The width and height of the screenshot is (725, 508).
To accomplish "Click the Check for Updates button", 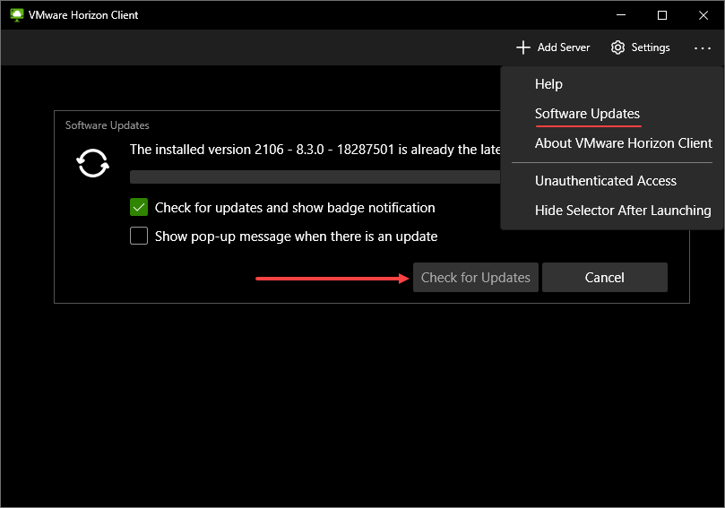I will pos(475,278).
